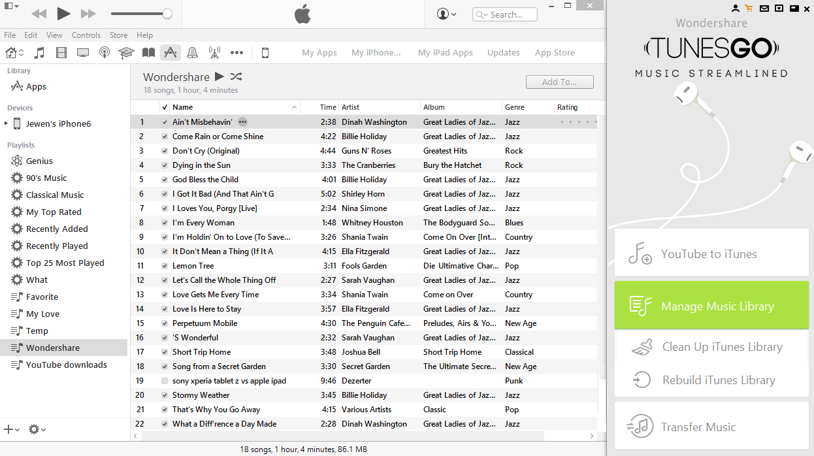Viewport: 814px width, 456px height.
Task: Click Manage Music Library in TunesGo
Action: [x=711, y=306]
